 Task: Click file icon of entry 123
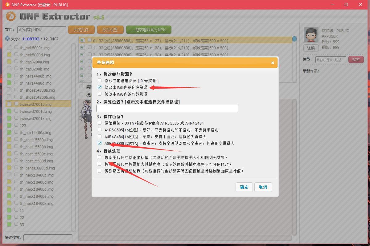(9, 125)
